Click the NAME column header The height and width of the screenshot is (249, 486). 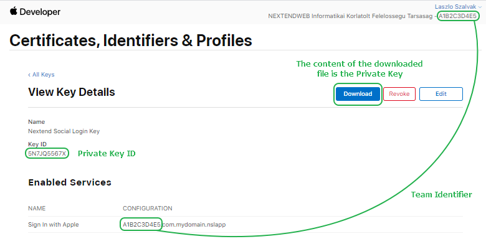point(37,208)
